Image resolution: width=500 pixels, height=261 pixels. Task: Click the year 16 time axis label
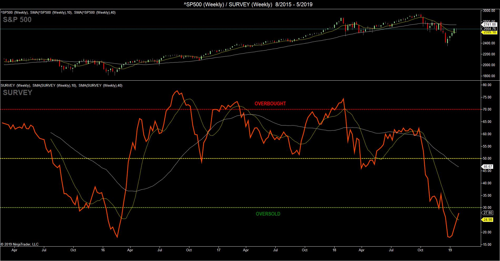click(103, 250)
